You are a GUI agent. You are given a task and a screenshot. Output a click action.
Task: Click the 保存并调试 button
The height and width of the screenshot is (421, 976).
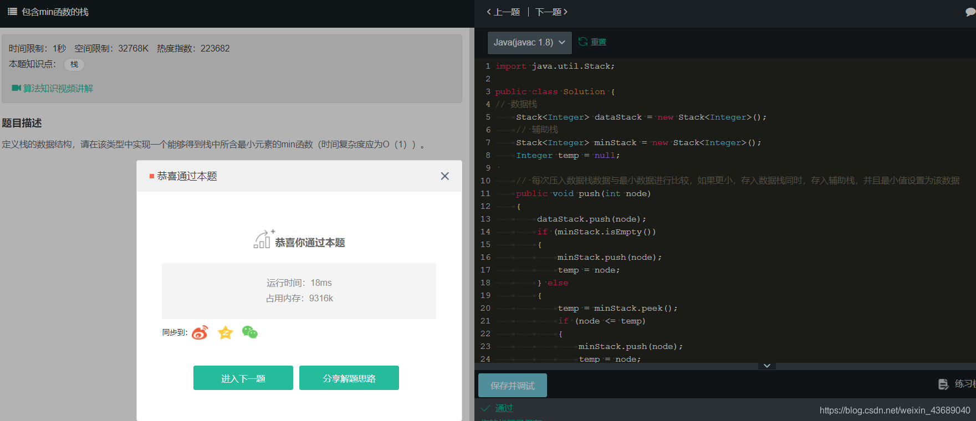tap(513, 385)
